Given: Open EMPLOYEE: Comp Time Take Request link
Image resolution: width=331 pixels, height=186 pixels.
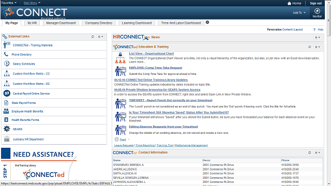Looking at the screenshot, I should 156,68.
